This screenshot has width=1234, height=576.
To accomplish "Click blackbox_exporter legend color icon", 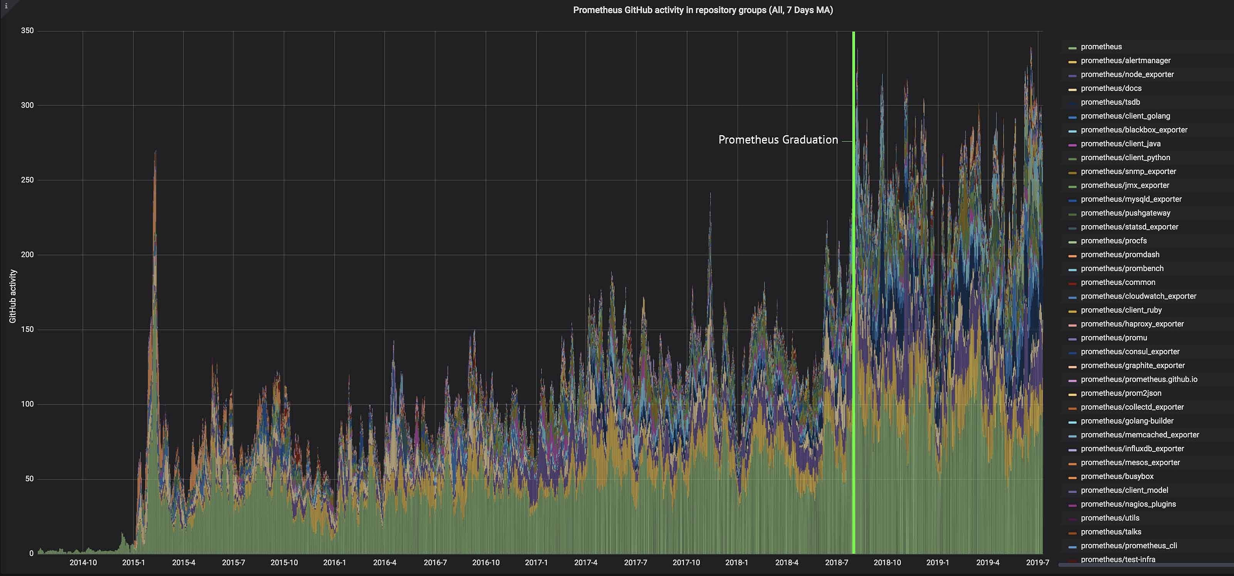I will [x=1072, y=131].
